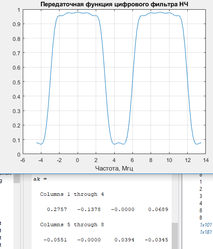The width and height of the screenshot is (213, 249).
Task: Click the x-axis tick label -2
Action: coord(59,160)
